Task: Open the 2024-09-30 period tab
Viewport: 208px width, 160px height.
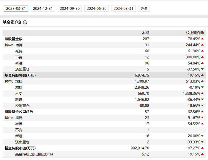Action: coord(70,9)
